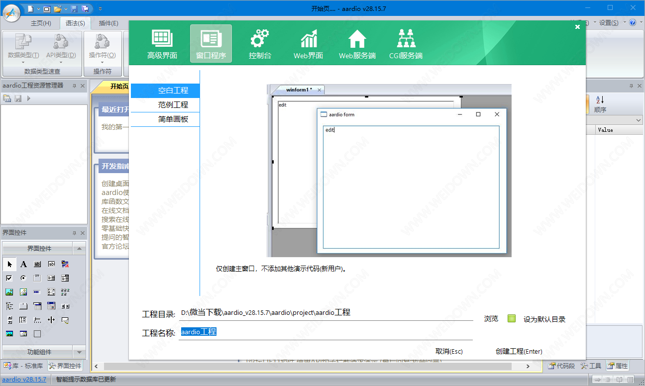Image resolution: width=645 pixels, height=386 pixels.
Task: Pick the radio button control from the palette
Action: click(x=23, y=278)
